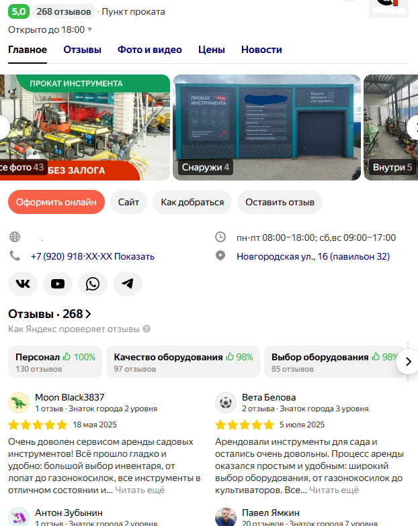Image resolution: width=418 pixels, height=526 pixels.
Task: Click the Moon Black3837 reviewer name
Action: click(70, 397)
